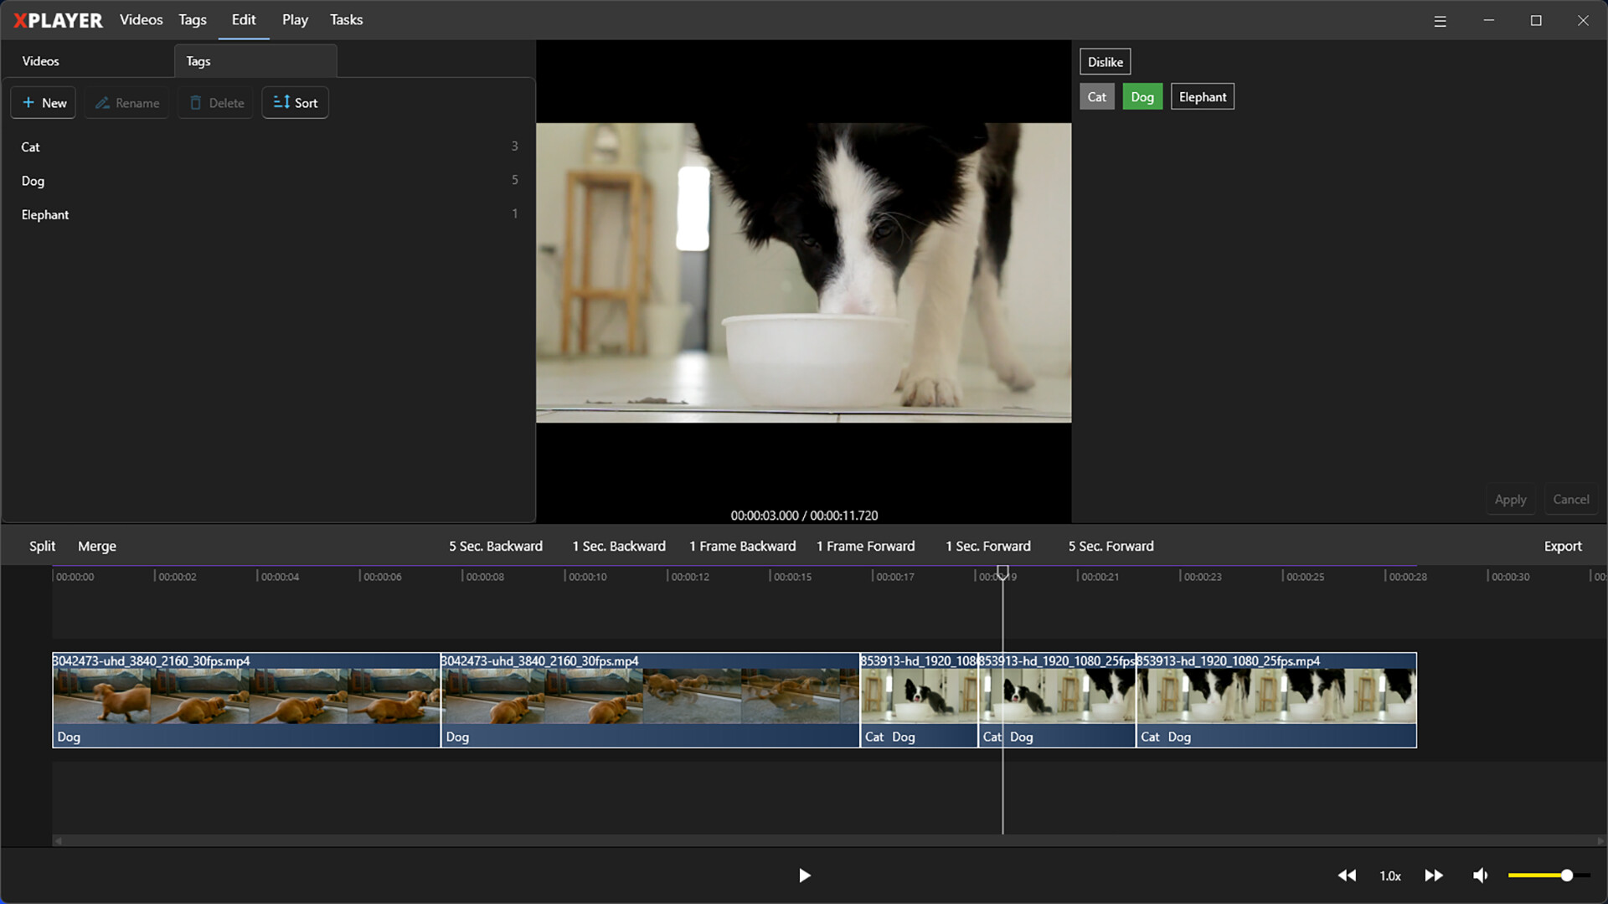Click the XPLAYER logo

[x=58, y=20]
